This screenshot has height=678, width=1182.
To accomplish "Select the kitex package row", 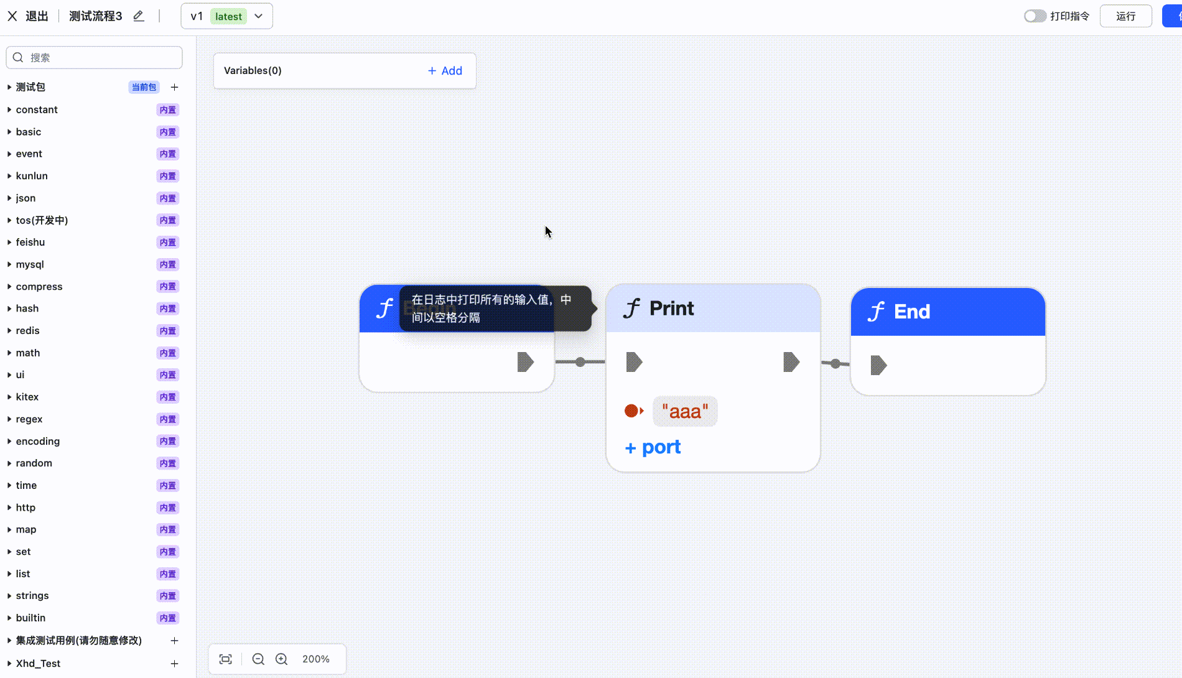I will pos(94,397).
